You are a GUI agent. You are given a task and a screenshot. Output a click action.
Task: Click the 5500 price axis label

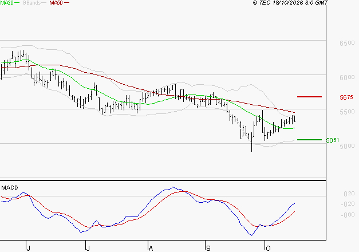coord(347,112)
